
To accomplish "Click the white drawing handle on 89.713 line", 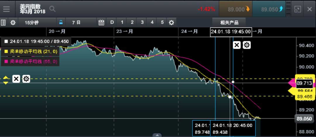I will pos(233,82).
